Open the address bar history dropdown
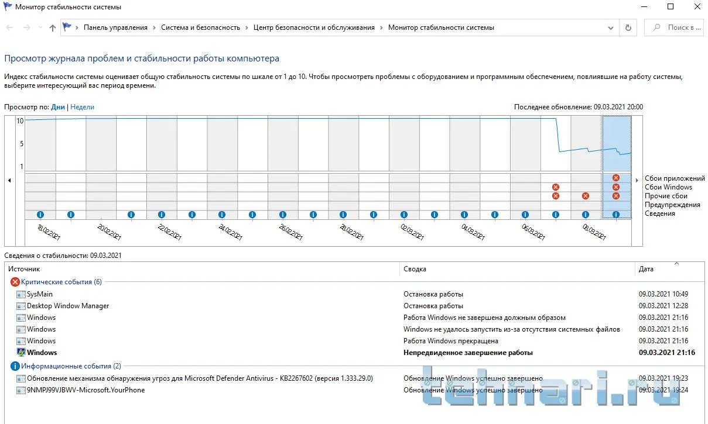708x424 pixels. tap(611, 27)
